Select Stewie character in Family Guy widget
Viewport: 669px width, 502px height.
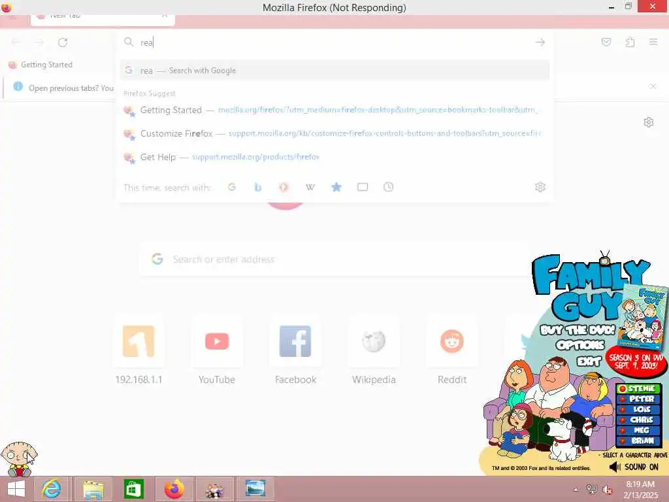638,388
